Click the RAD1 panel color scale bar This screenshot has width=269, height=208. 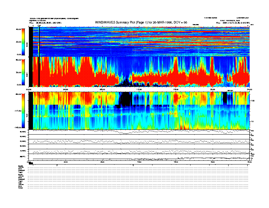pos(23,72)
